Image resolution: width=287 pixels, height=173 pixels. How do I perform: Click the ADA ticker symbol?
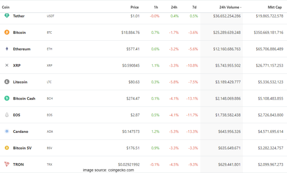point(50,131)
